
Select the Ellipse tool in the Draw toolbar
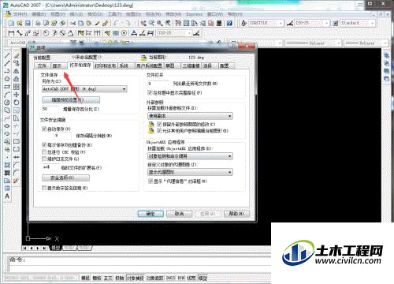point(7,126)
